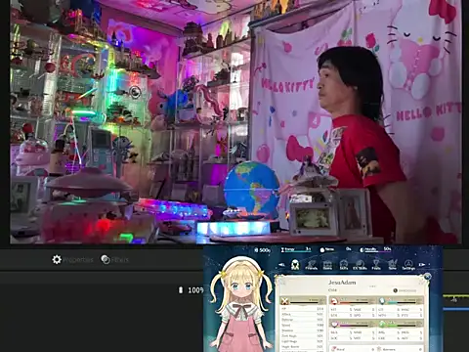This screenshot has height=352, width=469.
Task: Click the green attribute group icon
Action: click(383, 324)
